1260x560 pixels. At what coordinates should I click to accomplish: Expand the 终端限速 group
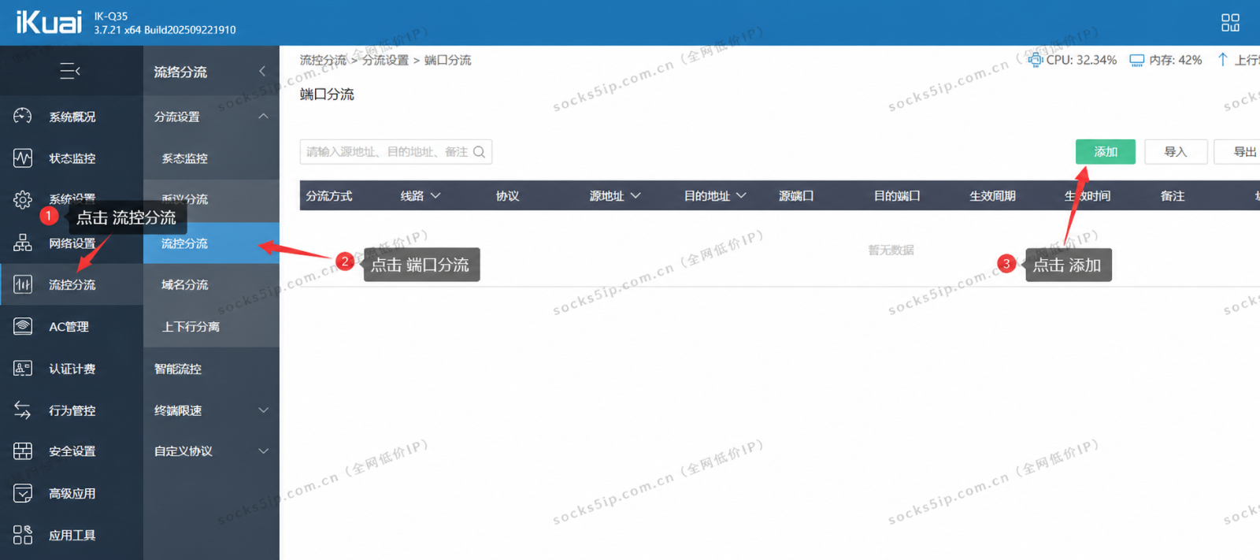[x=263, y=410]
